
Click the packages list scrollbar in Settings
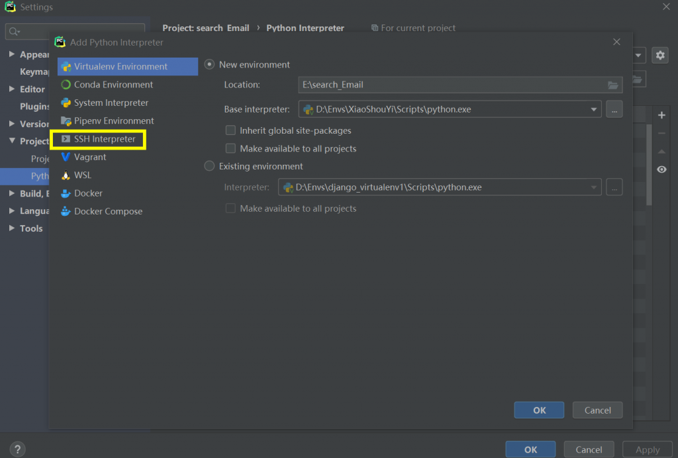[x=649, y=164]
